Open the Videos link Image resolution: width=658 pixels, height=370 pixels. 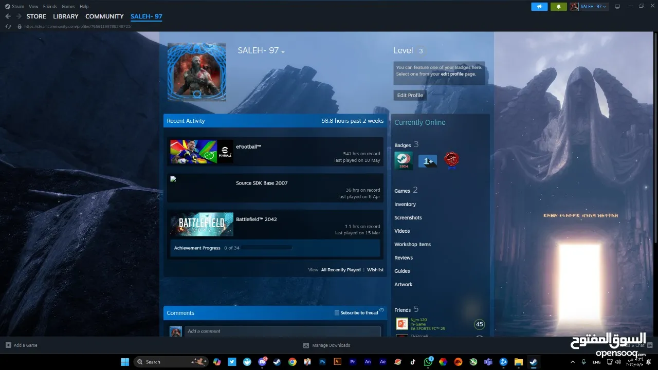click(x=402, y=231)
